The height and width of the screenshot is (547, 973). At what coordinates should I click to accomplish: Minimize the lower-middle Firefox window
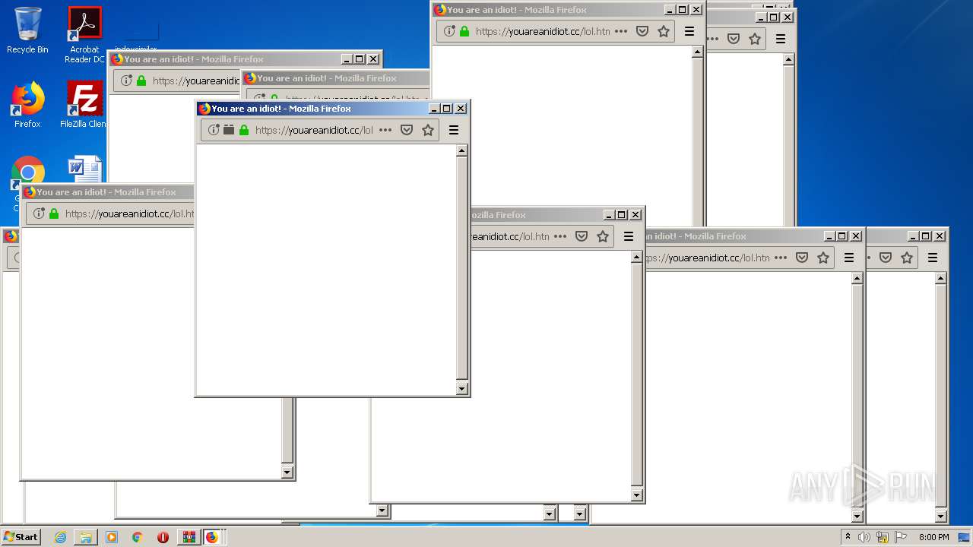click(x=608, y=215)
